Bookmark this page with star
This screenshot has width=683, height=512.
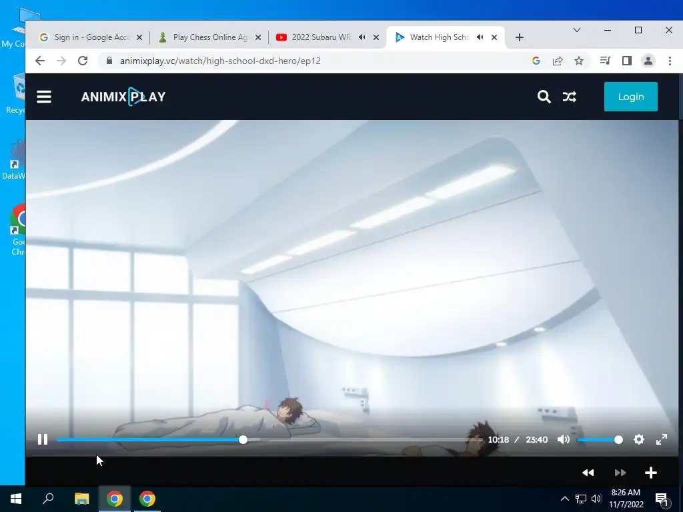click(579, 61)
